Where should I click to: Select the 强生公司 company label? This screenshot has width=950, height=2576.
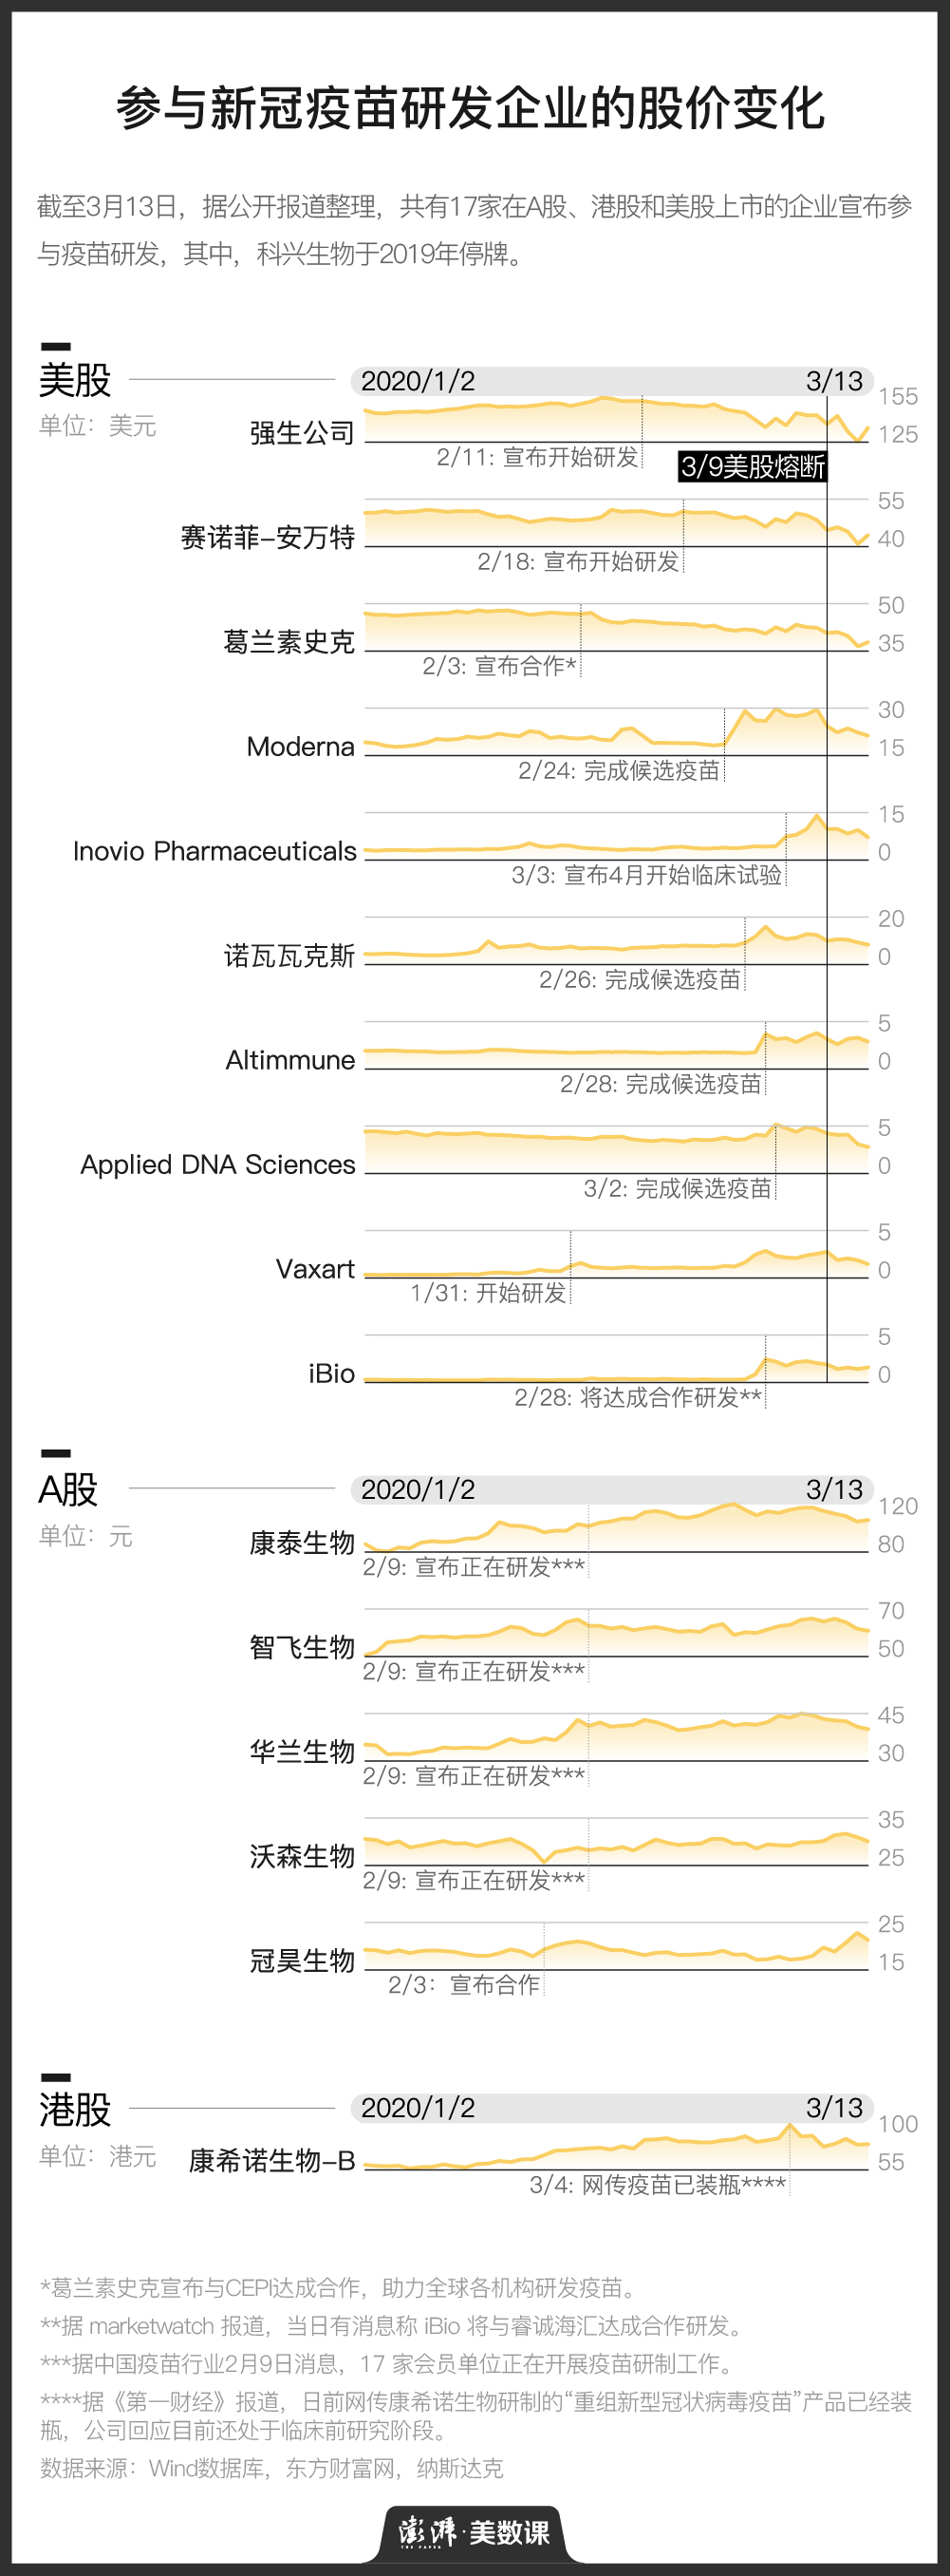coord(302,433)
